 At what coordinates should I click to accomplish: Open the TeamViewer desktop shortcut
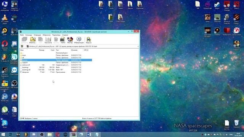14,71
